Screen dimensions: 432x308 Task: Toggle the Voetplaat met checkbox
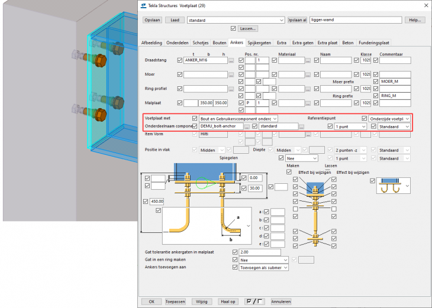(195, 118)
